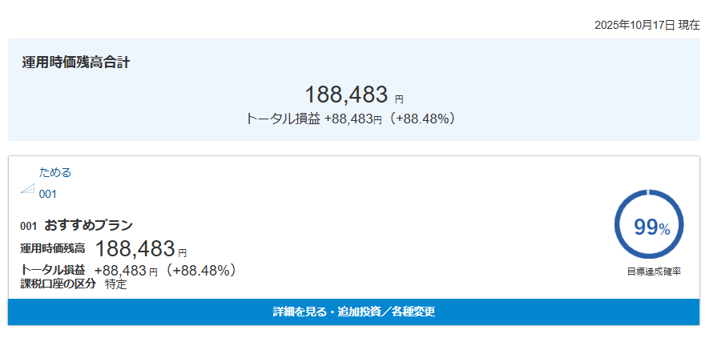The image size is (705, 338).
Task: Click the 188,483 total in top summary
Action: click(x=346, y=95)
